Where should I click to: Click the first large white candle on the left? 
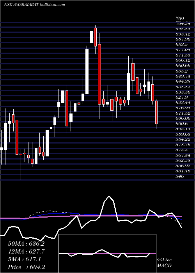[5, 136]
